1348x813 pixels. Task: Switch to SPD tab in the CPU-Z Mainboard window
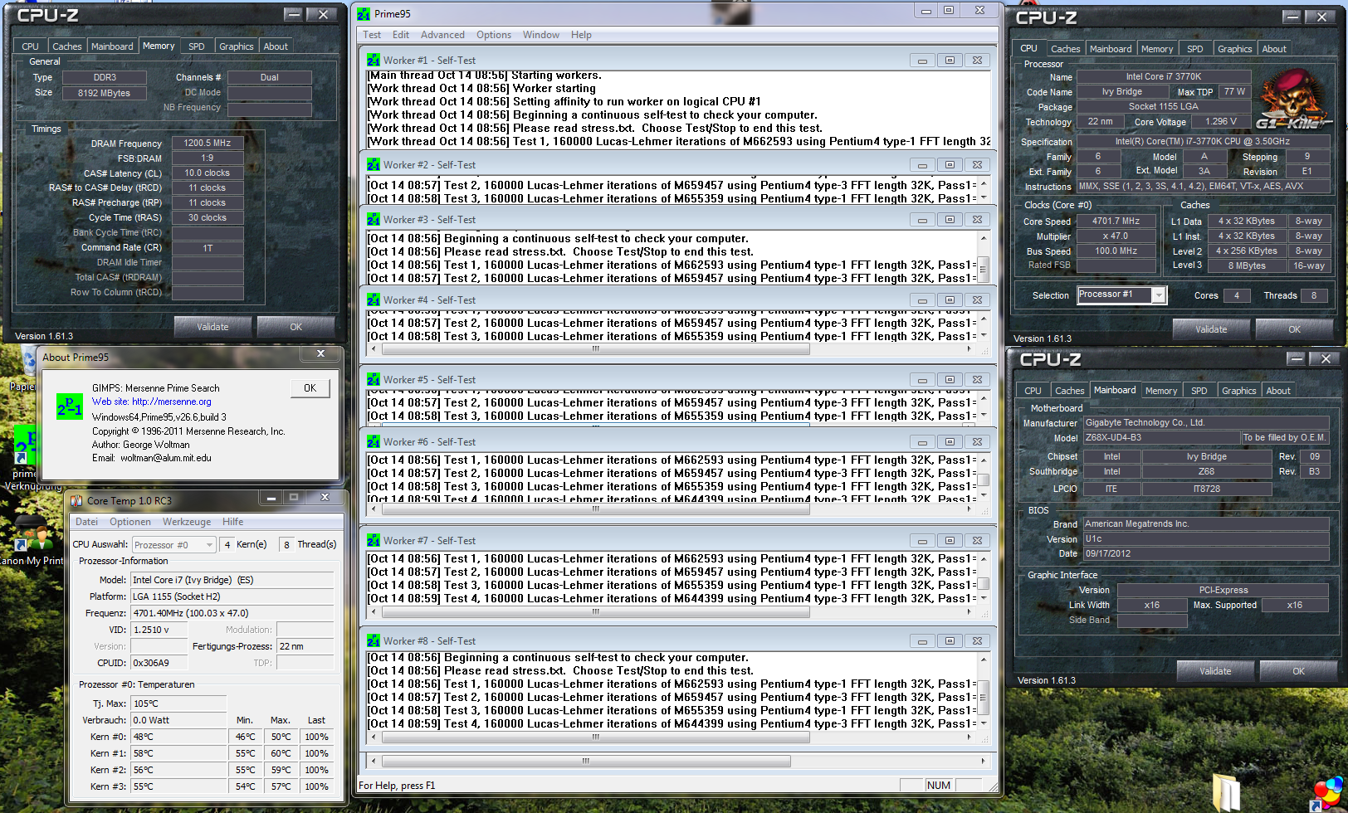1199,391
